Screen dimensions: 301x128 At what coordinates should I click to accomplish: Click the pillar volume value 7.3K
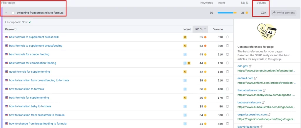(x=263, y=13)
